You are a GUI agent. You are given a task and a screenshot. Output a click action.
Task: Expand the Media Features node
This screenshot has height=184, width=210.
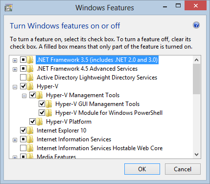[x=15, y=157]
